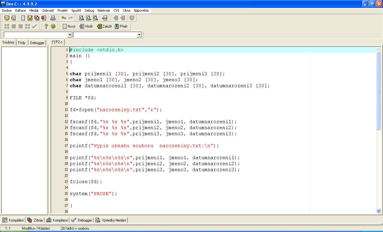The width and height of the screenshot is (383, 232).
Task: Click the find magnifier icon
Action: point(81,18)
